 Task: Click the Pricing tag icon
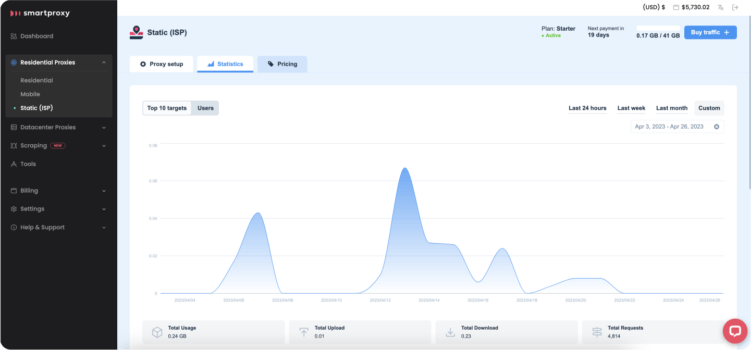coord(270,64)
